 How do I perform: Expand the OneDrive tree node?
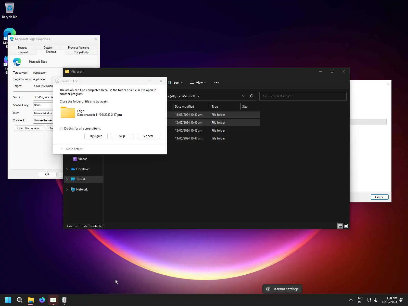[x=67, y=169]
